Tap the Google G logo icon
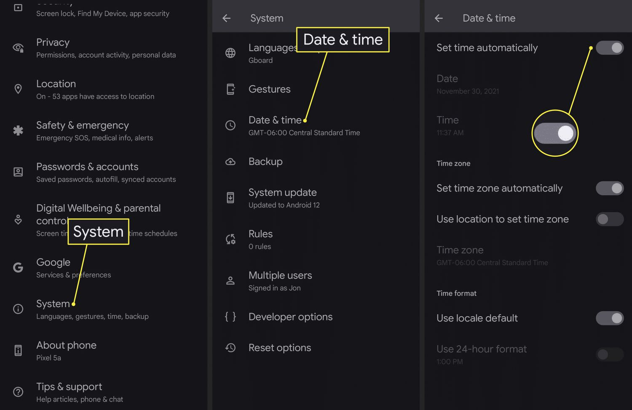The height and width of the screenshot is (410, 632). pyautogui.click(x=18, y=267)
